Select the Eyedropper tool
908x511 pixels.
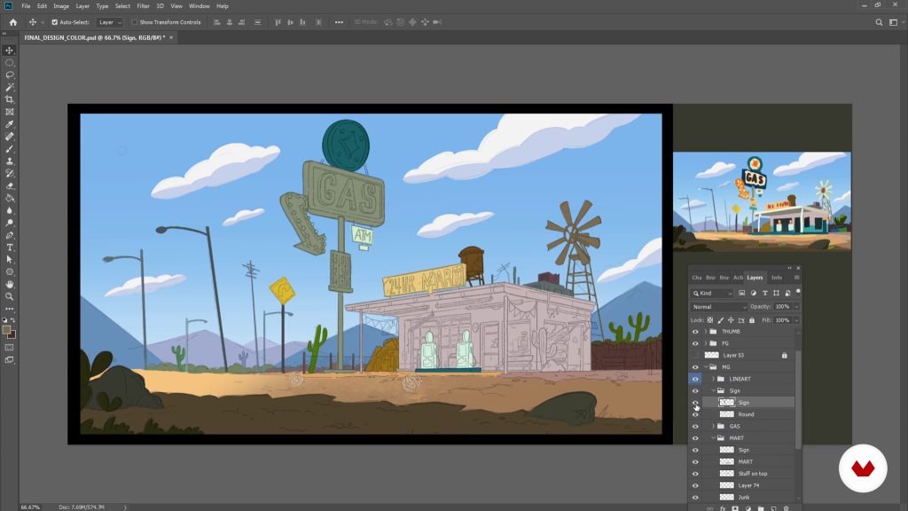coord(10,125)
